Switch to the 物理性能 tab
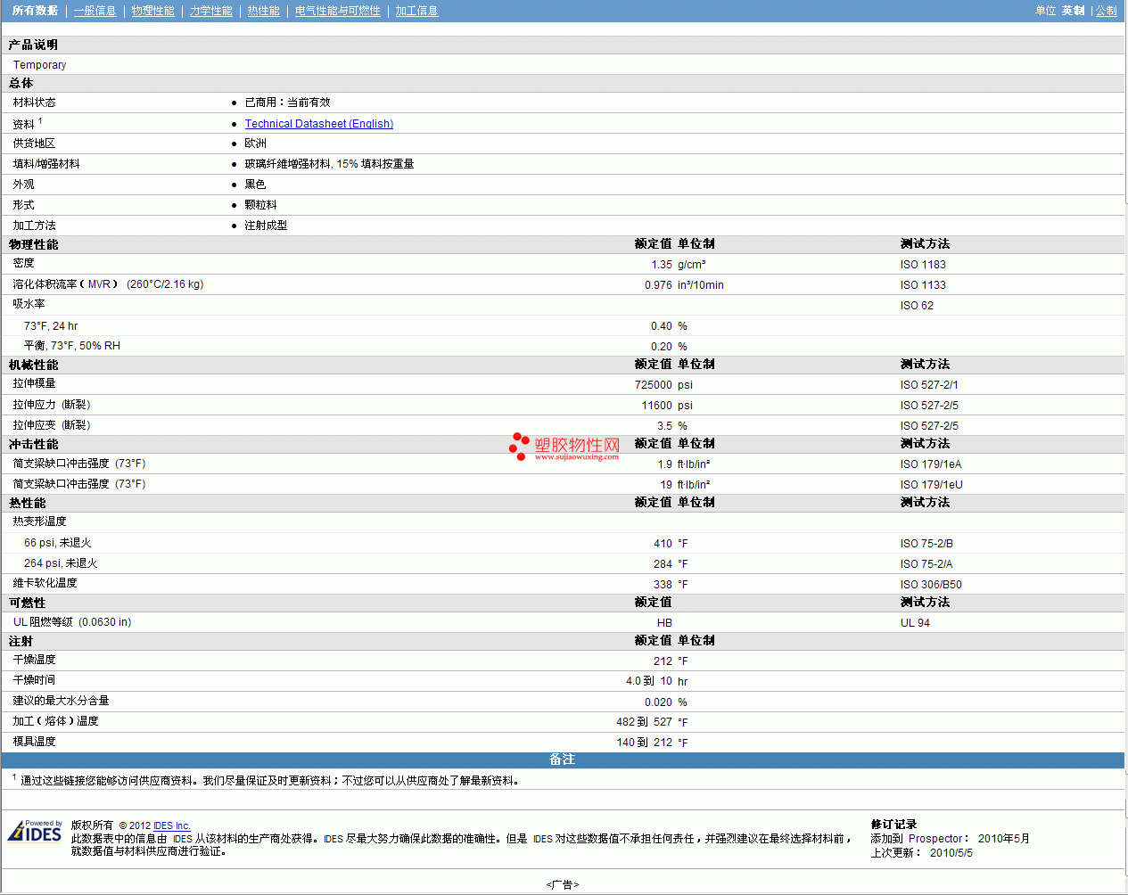The image size is (1128, 895). pyautogui.click(x=152, y=11)
